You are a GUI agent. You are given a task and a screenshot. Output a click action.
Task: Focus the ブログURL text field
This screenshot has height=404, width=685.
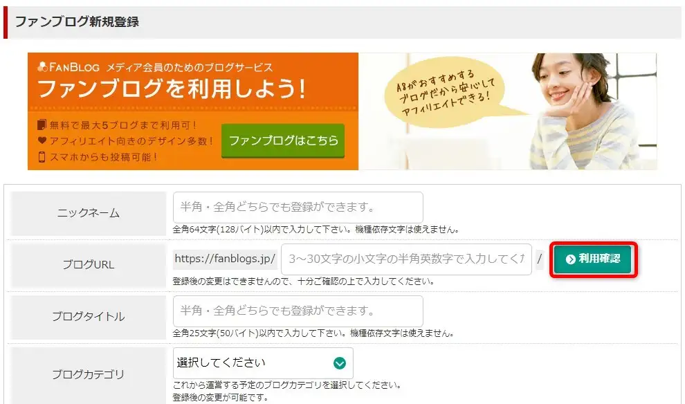[406, 259]
